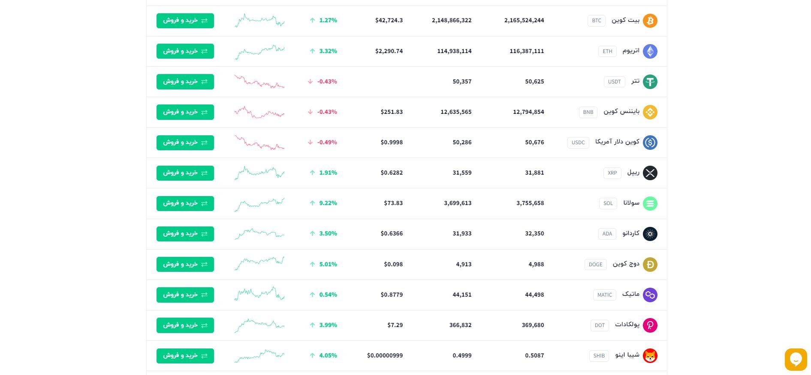The height and width of the screenshot is (375, 811).
Task: Click the Tether coin logo icon
Action: point(650,82)
